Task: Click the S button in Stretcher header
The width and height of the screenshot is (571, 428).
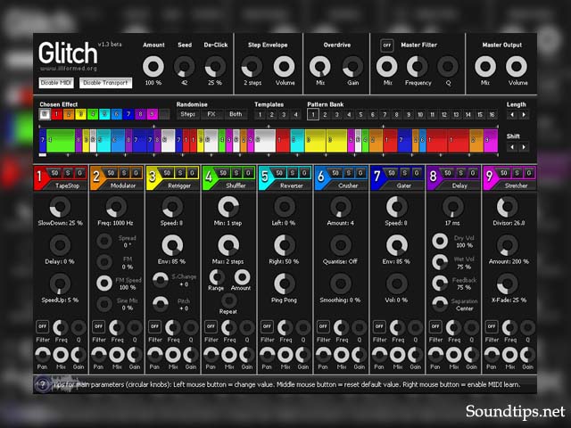Action: click(x=517, y=173)
